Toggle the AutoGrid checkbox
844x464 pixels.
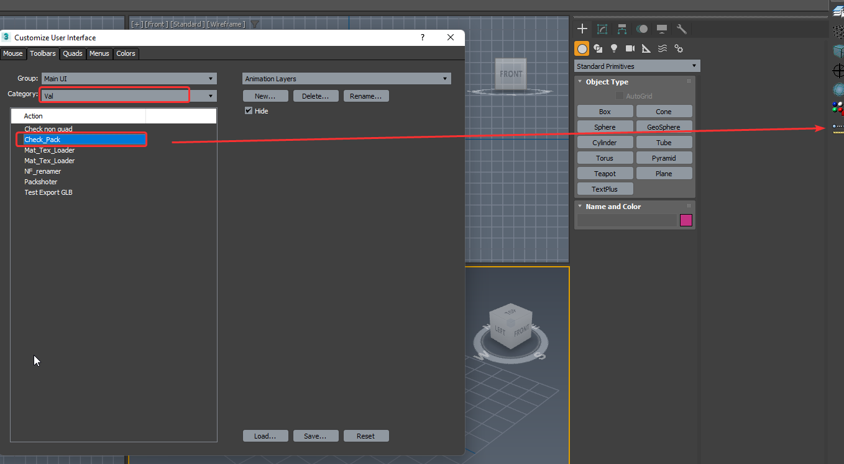click(x=619, y=96)
